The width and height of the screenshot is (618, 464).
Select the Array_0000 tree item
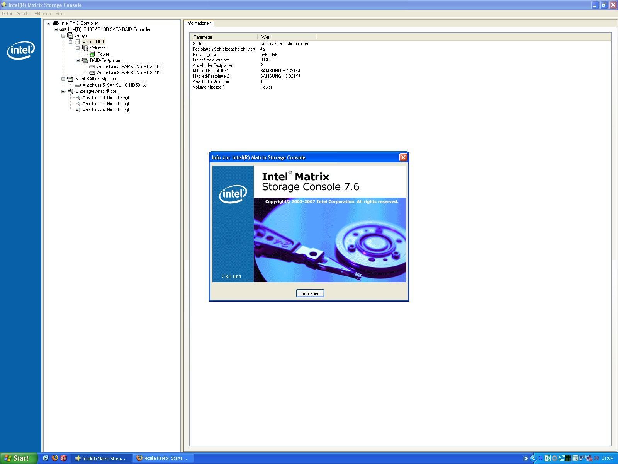click(x=93, y=42)
